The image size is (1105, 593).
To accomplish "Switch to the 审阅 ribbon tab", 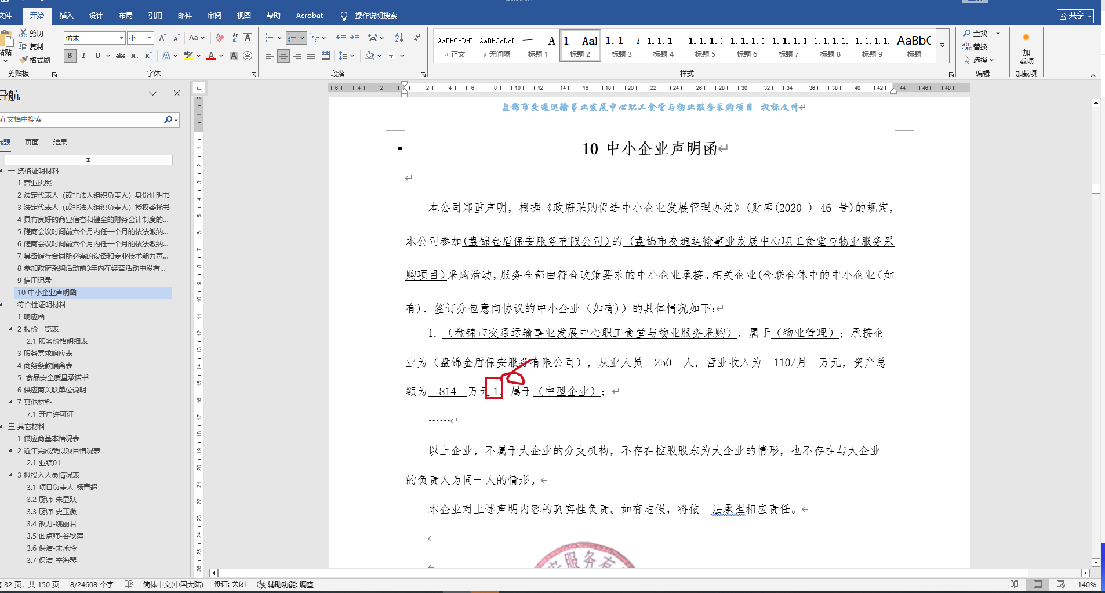I will coord(215,16).
